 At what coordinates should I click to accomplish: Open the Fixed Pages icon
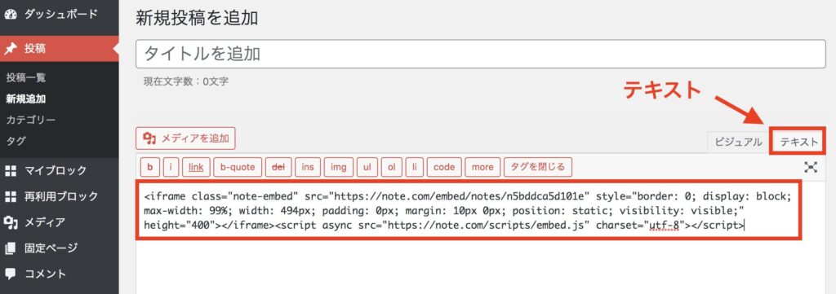[x=11, y=248]
